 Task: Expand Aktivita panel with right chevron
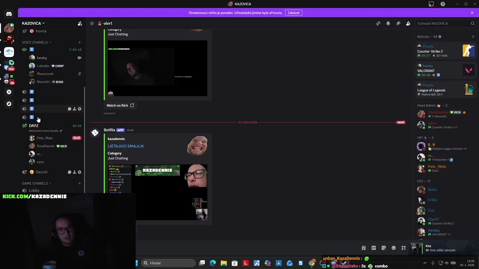pos(473,37)
